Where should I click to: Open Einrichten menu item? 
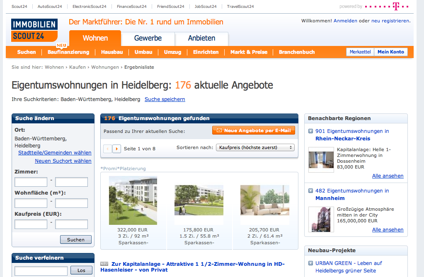206,52
